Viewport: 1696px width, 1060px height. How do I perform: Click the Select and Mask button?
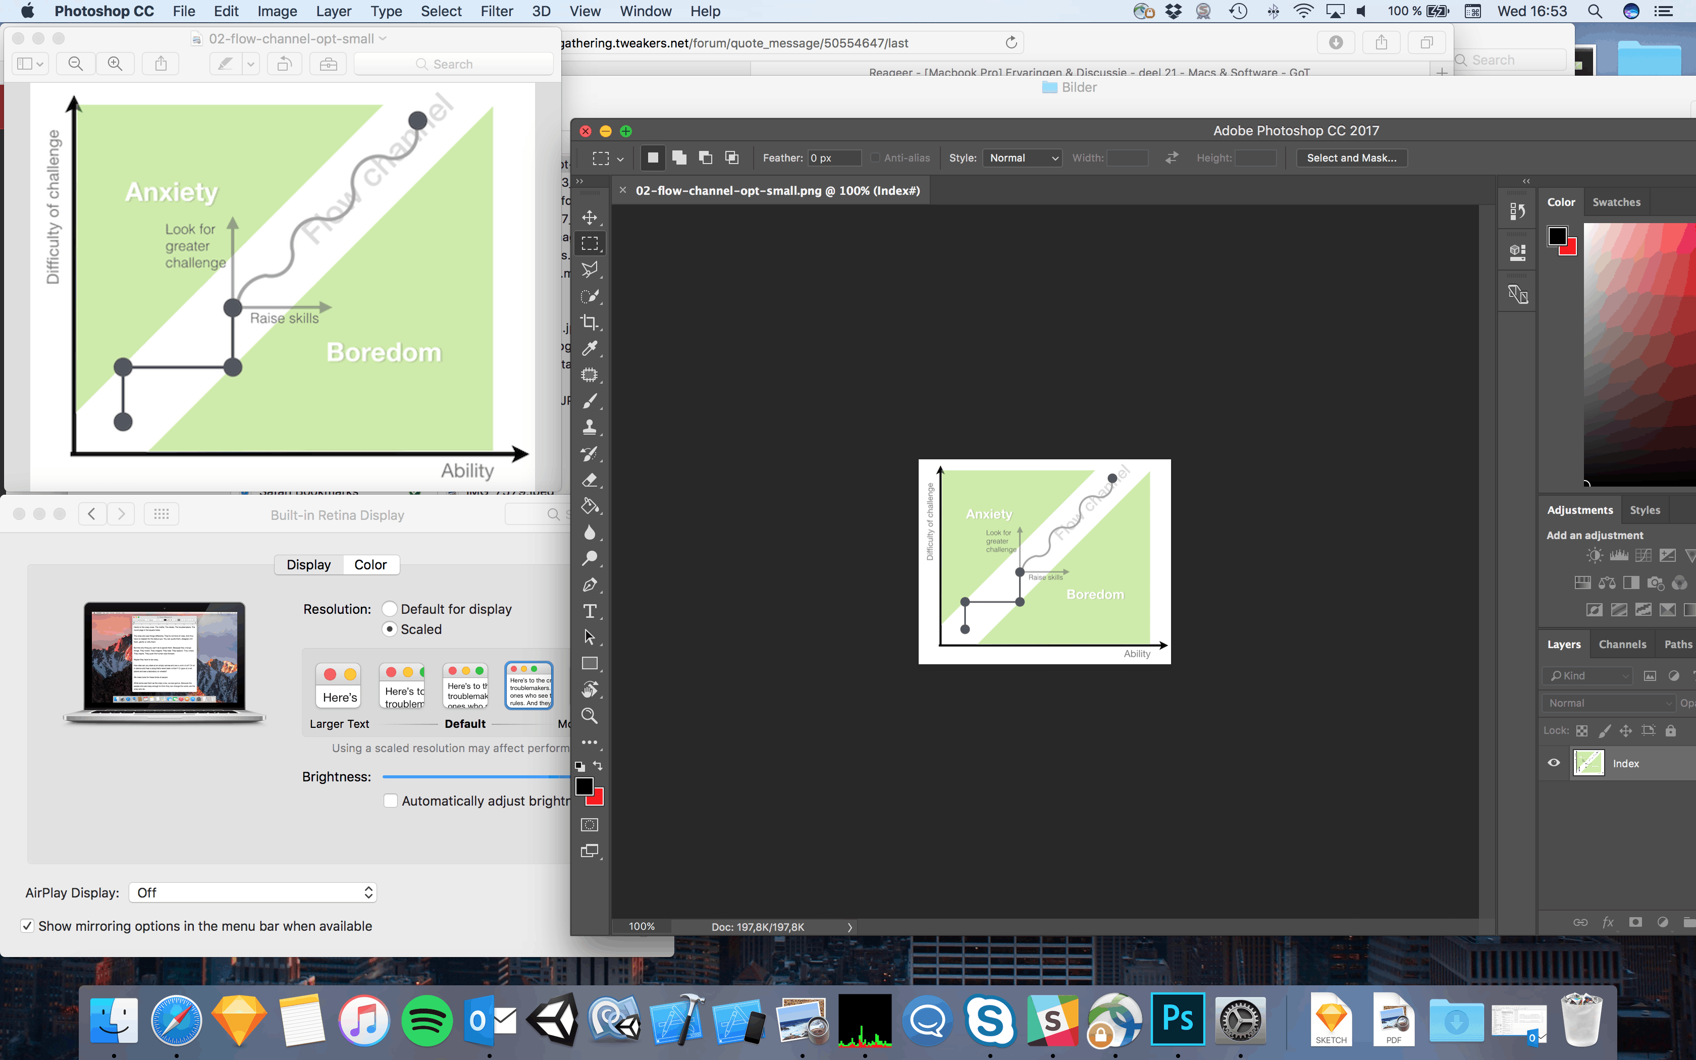(1351, 157)
